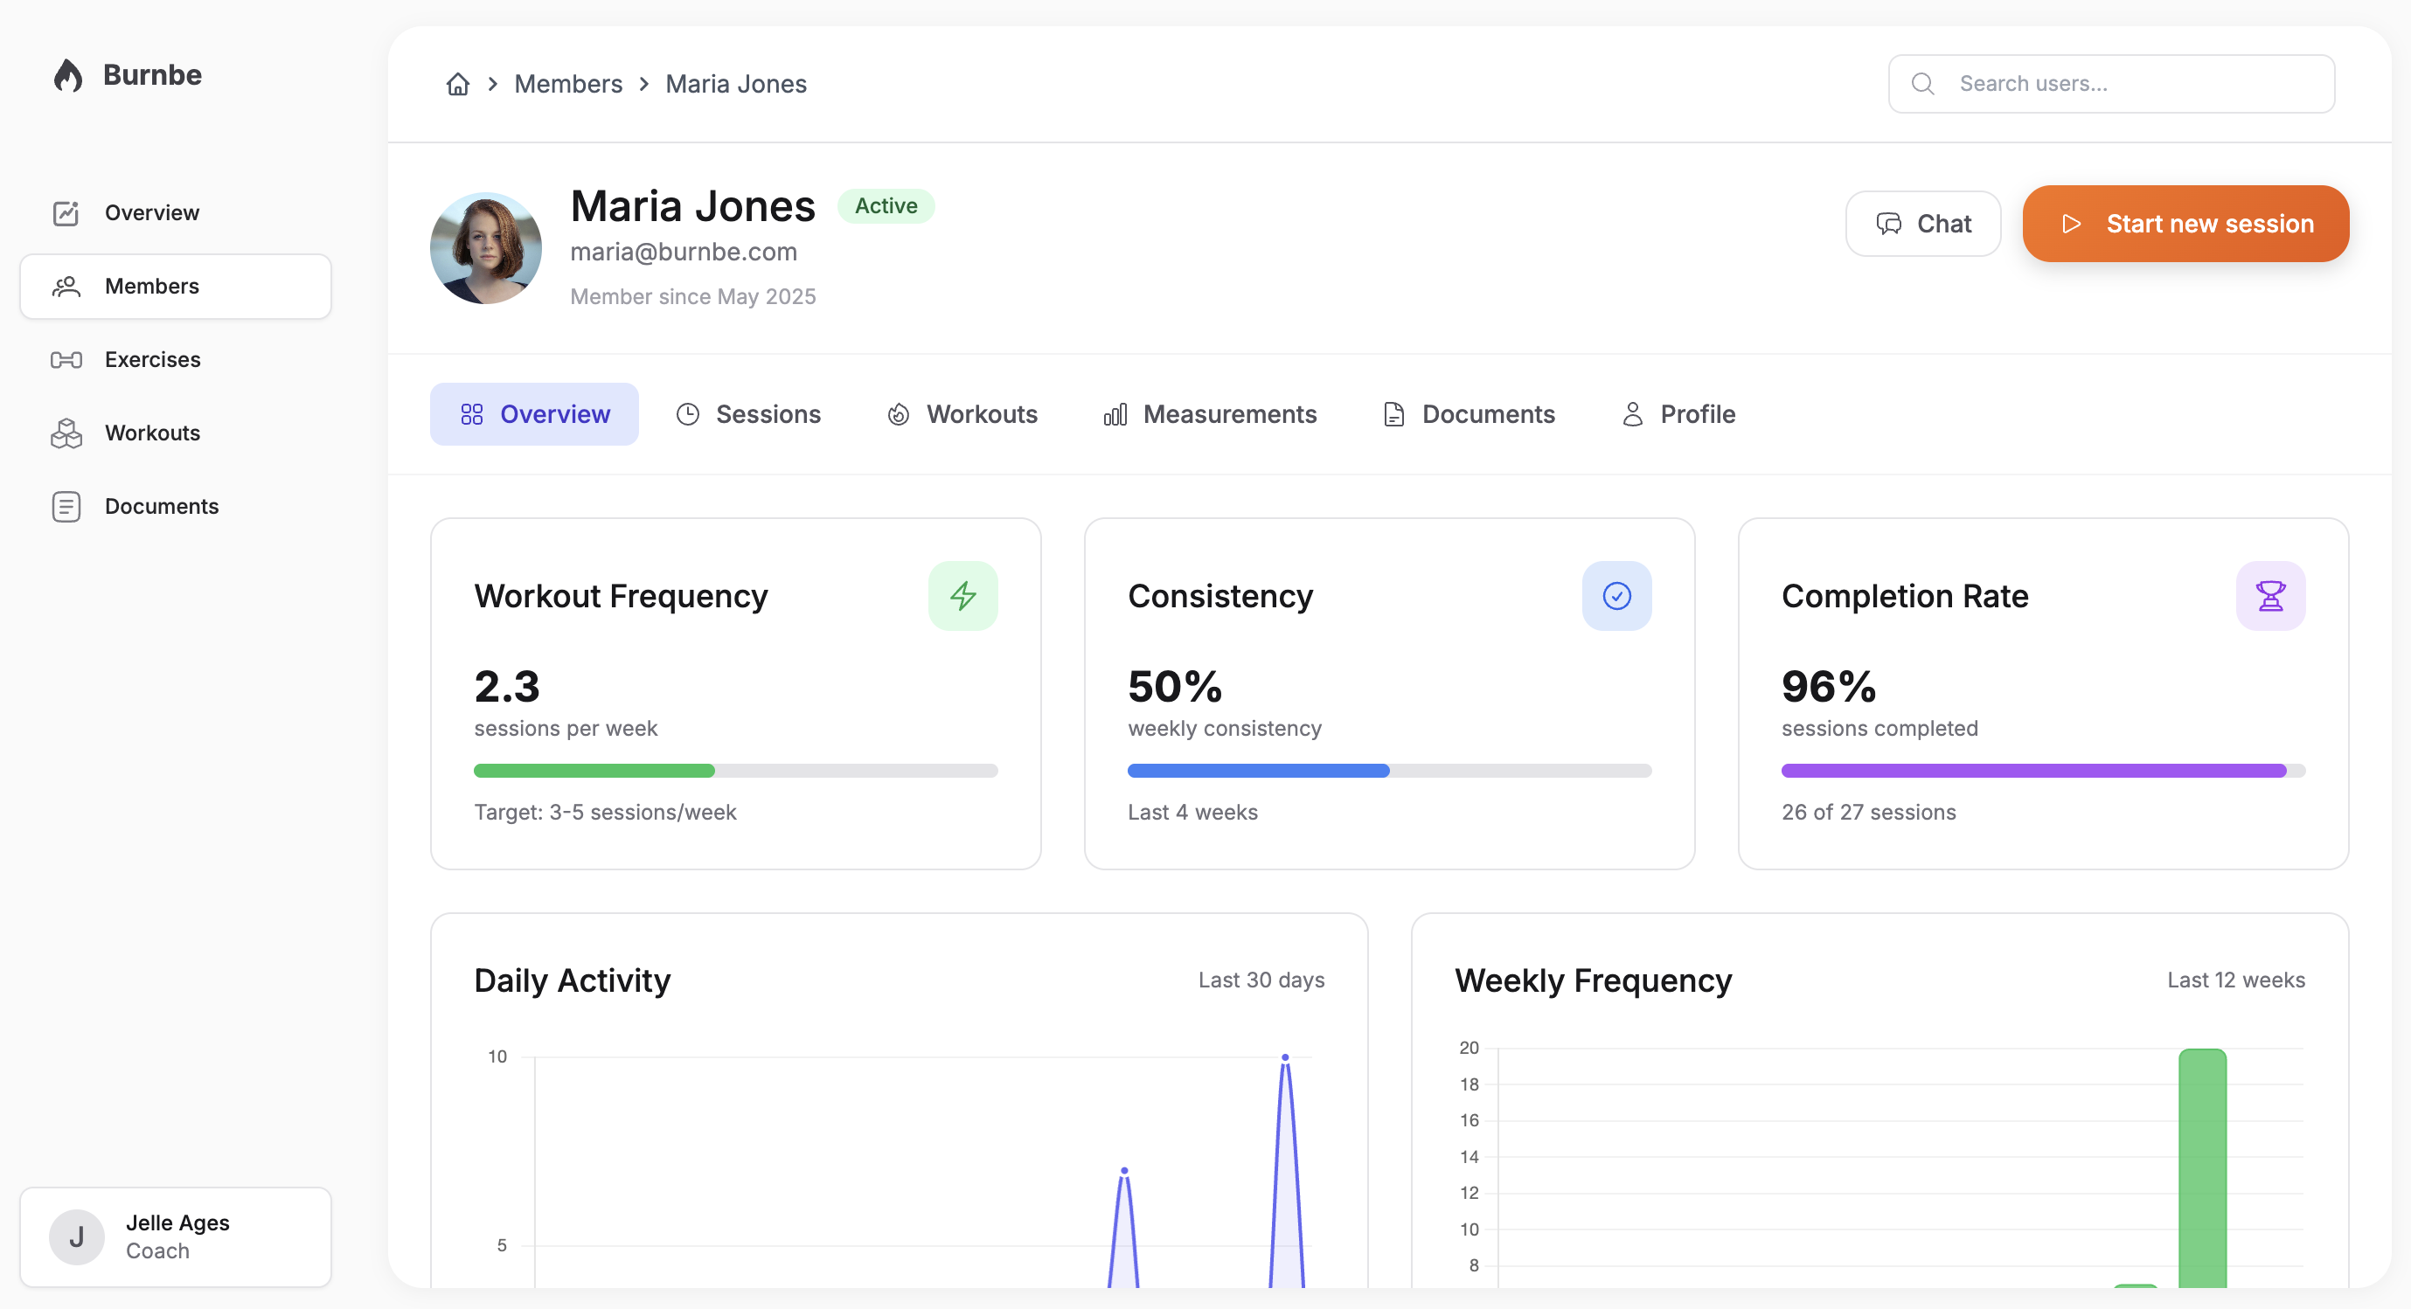Click '26 of 27 sessions' text
This screenshot has width=2411, height=1309.
click(x=1868, y=812)
